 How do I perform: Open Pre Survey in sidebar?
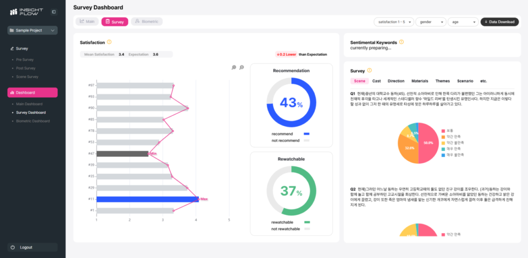tap(25, 60)
